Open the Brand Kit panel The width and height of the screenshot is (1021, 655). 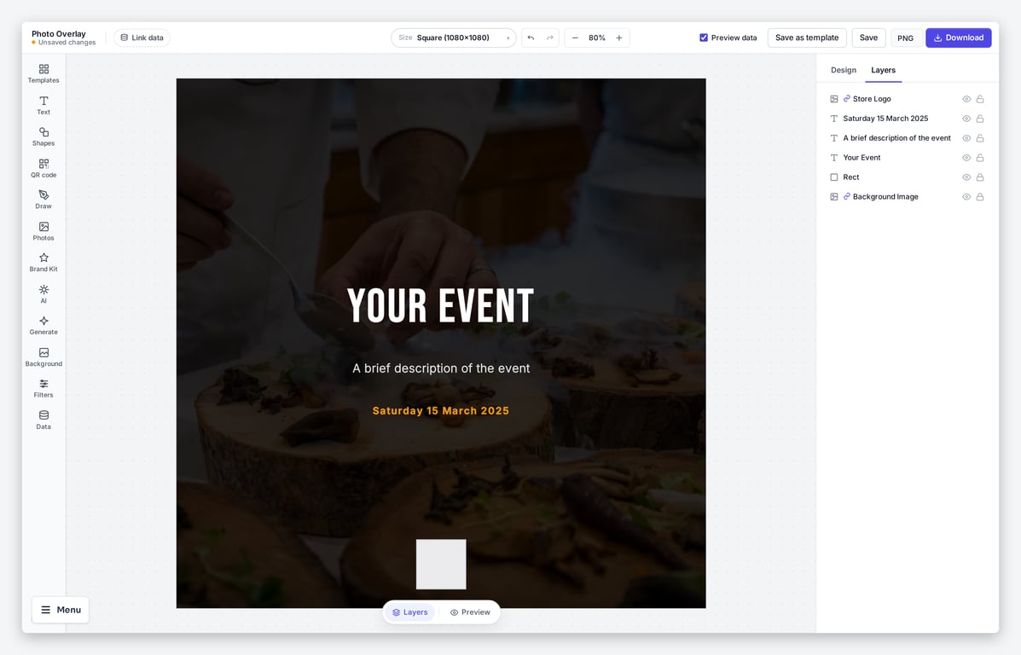click(x=44, y=263)
